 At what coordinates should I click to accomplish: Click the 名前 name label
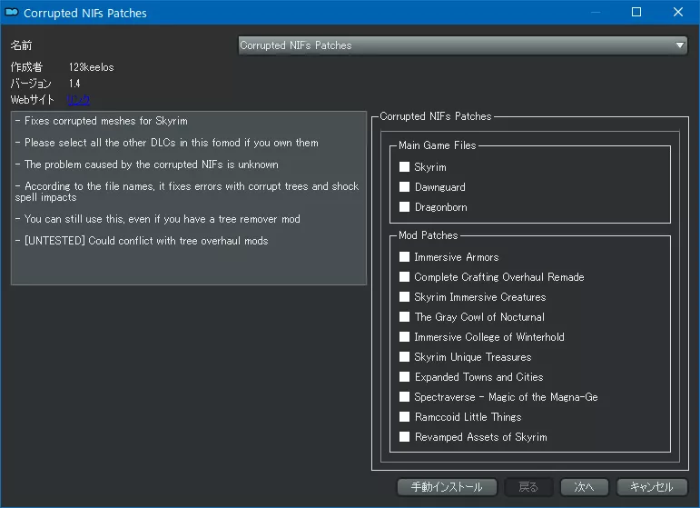22,45
